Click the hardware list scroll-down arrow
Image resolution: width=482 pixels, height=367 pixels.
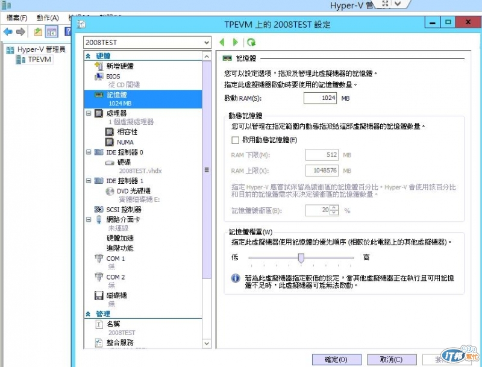(207, 343)
